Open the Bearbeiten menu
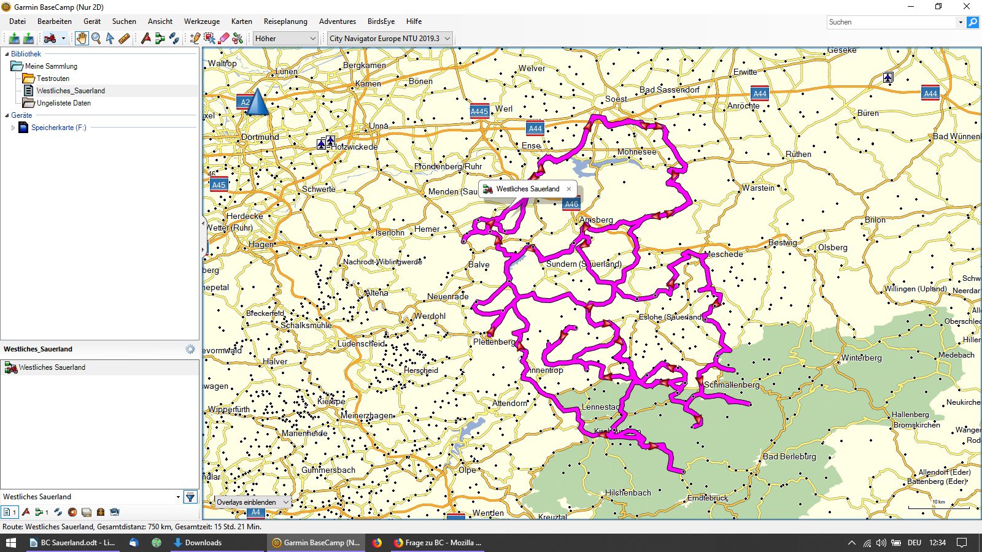The width and height of the screenshot is (982, 552). 55,21
